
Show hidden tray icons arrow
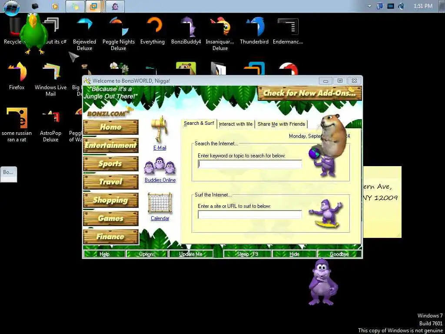(369, 6)
